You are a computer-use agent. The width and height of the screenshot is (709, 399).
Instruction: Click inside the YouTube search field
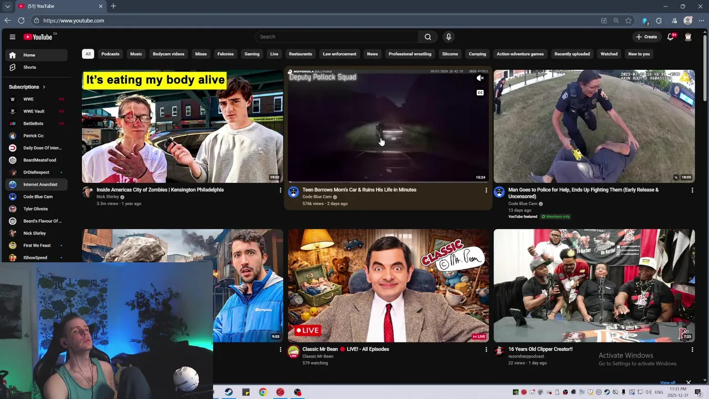click(x=337, y=37)
